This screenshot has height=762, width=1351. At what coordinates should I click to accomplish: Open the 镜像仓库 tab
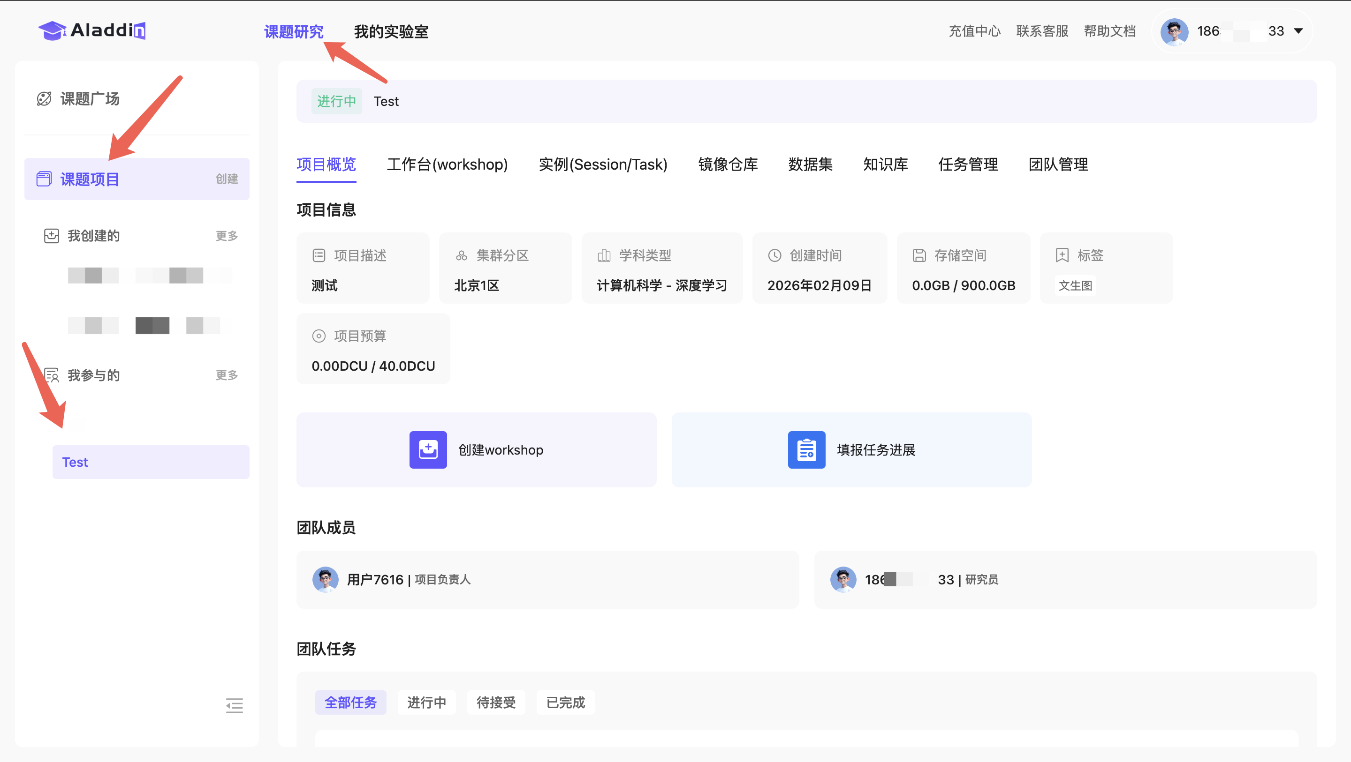pyautogui.click(x=728, y=164)
